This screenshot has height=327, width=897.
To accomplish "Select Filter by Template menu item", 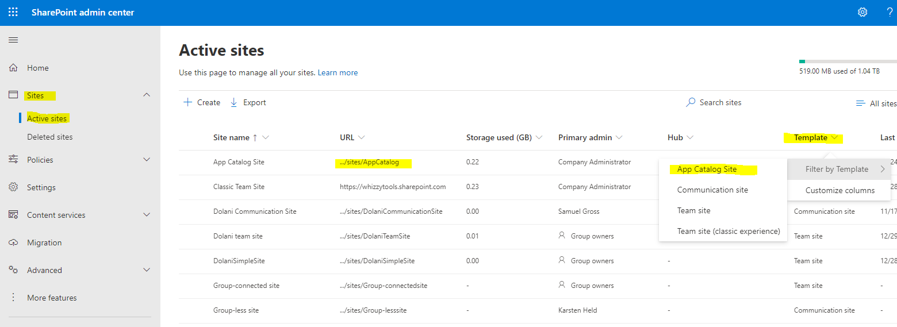I will 839,169.
